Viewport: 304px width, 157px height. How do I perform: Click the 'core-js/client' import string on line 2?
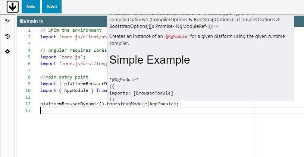point(83,37)
